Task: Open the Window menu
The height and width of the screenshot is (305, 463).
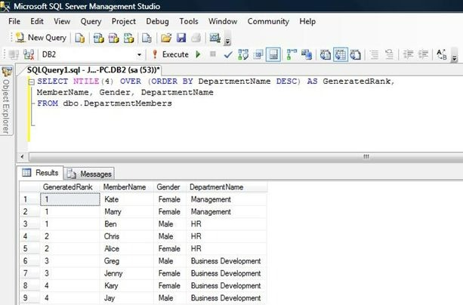Action: (223, 21)
